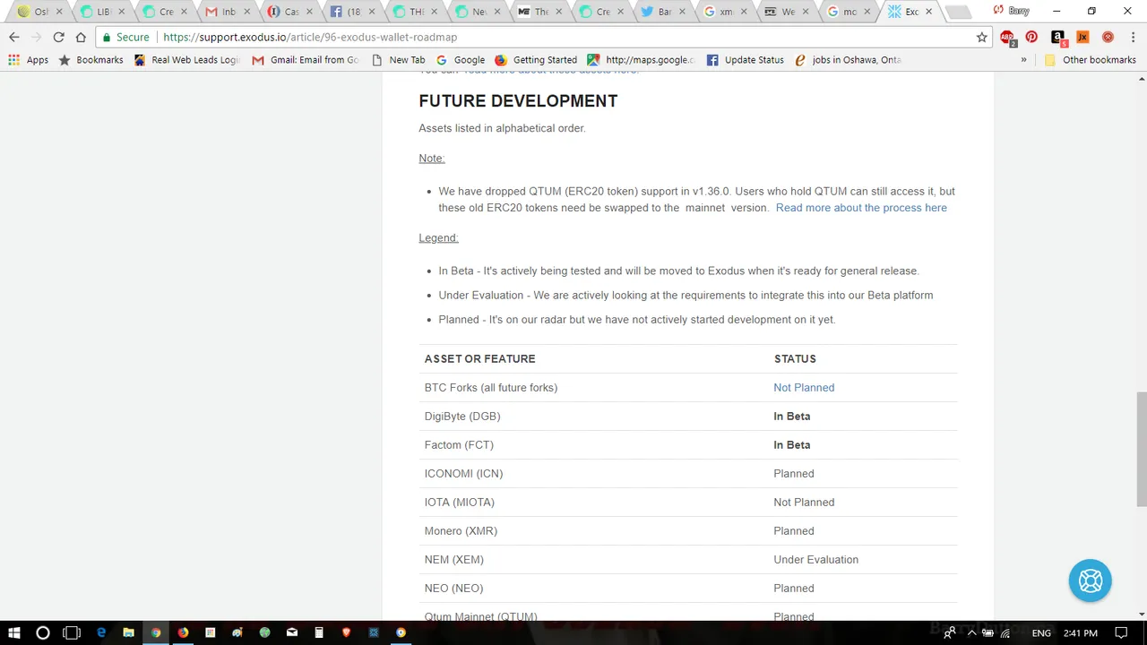The height and width of the screenshot is (645, 1147).
Task: Open the Calculator taskbar app
Action: click(x=319, y=632)
